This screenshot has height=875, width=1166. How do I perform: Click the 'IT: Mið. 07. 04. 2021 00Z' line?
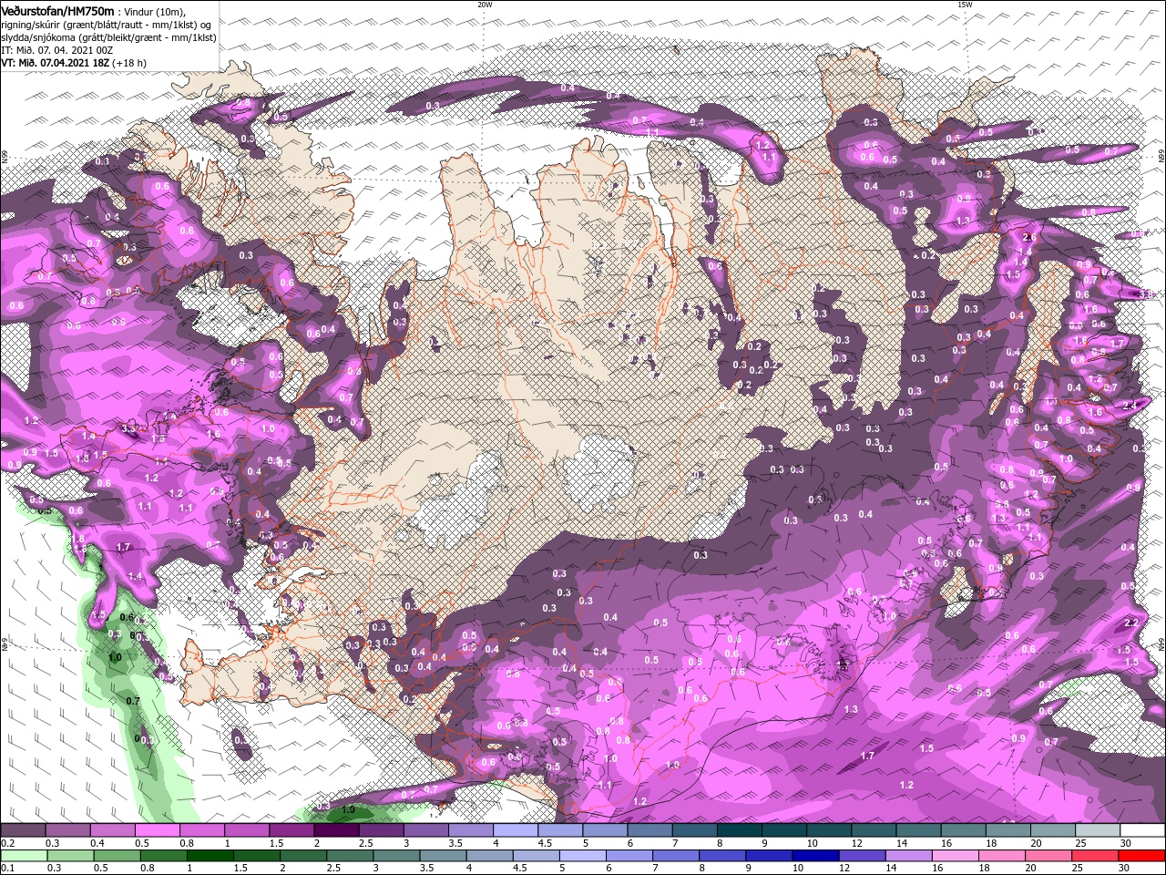(x=57, y=50)
